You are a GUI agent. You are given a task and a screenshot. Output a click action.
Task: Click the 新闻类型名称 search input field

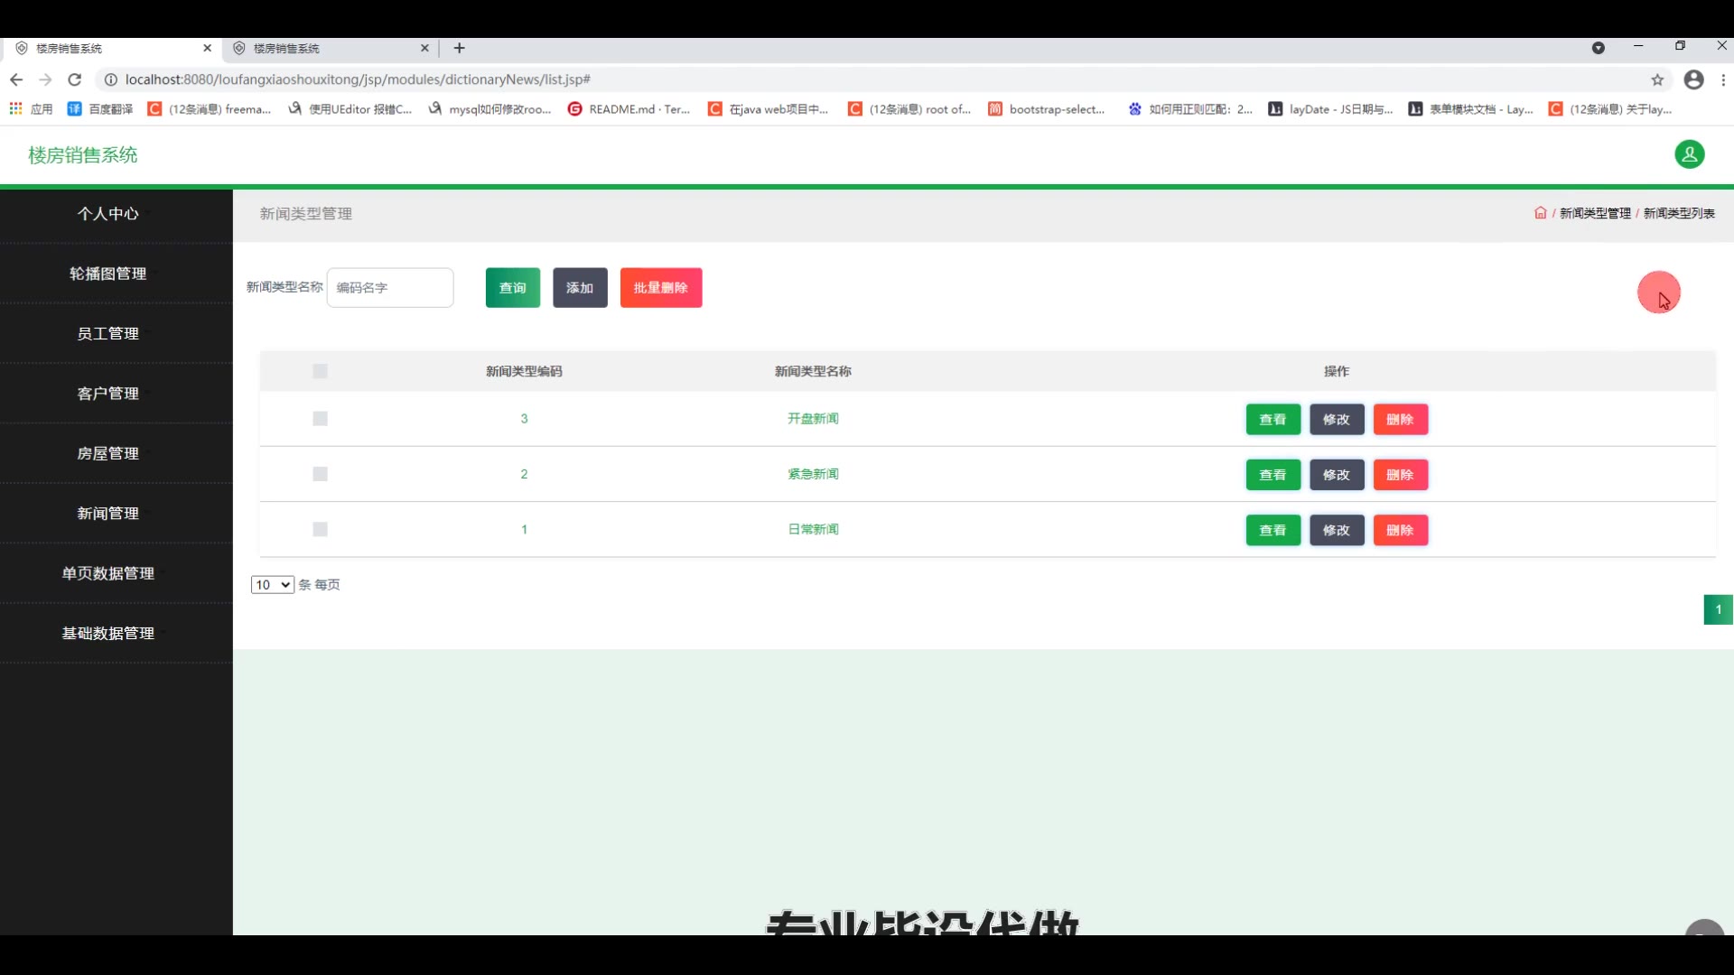390,287
